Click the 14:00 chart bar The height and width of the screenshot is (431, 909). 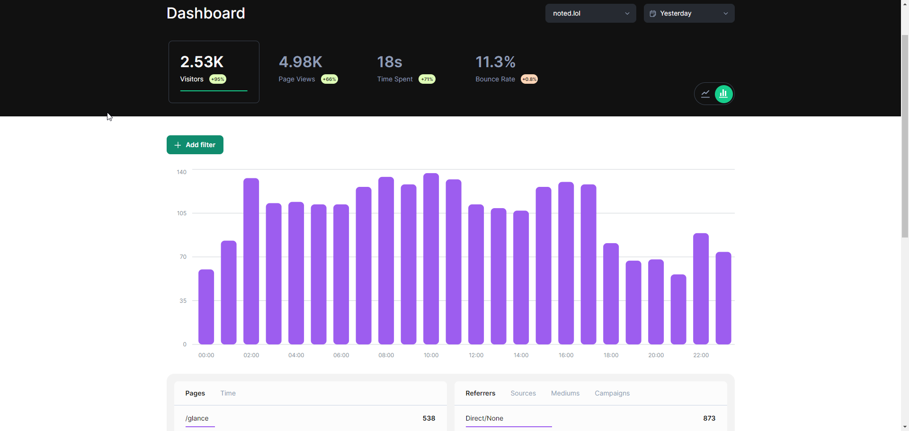tap(521, 278)
